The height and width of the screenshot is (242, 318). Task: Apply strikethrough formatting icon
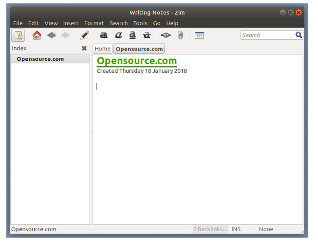click(147, 35)
